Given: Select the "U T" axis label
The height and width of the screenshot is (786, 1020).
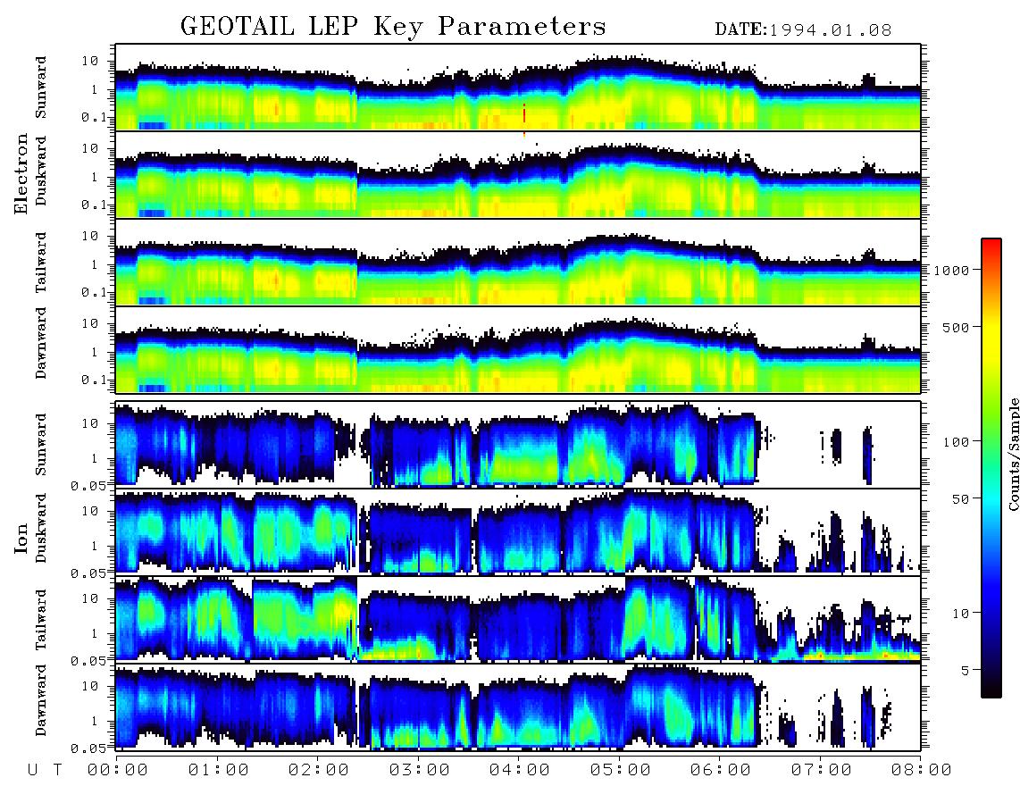Looking at the screenshot, I should point(45,770).
